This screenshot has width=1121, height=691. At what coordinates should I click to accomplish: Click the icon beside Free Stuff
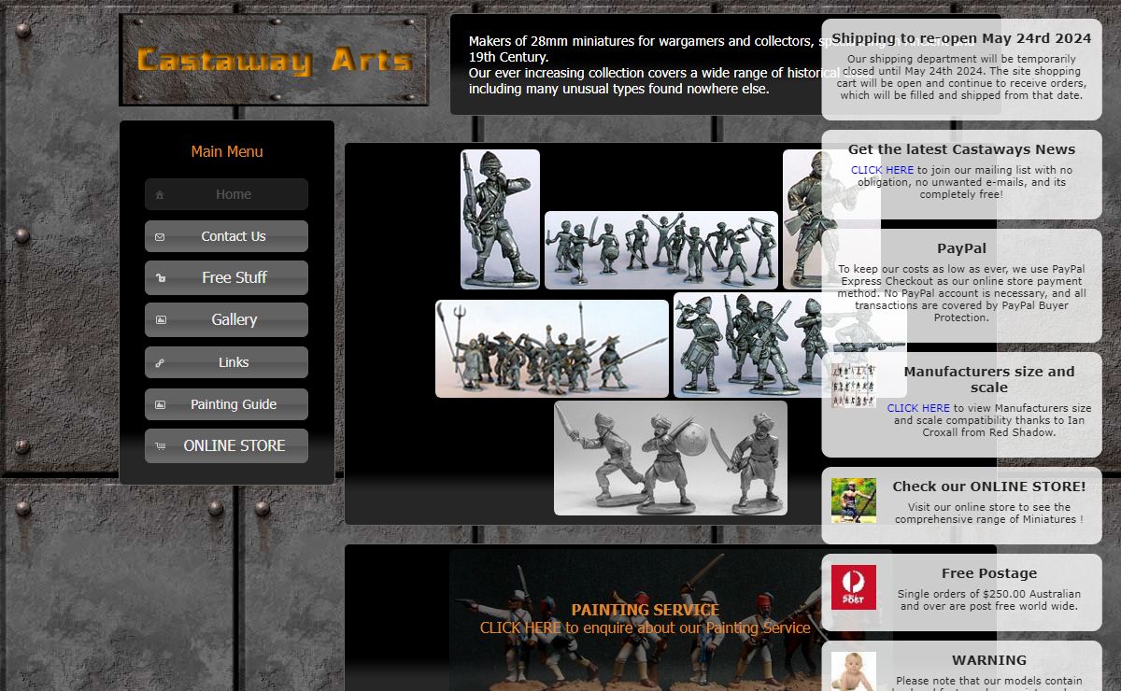click(x=160, y=278)
